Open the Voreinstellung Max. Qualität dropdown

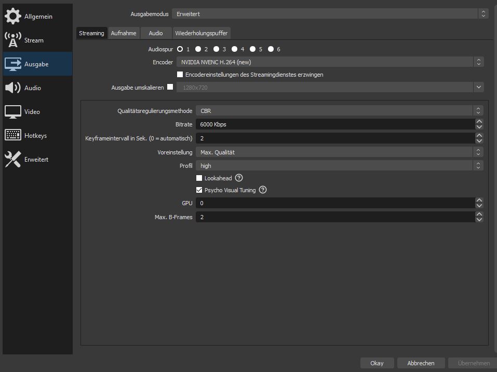339,152
